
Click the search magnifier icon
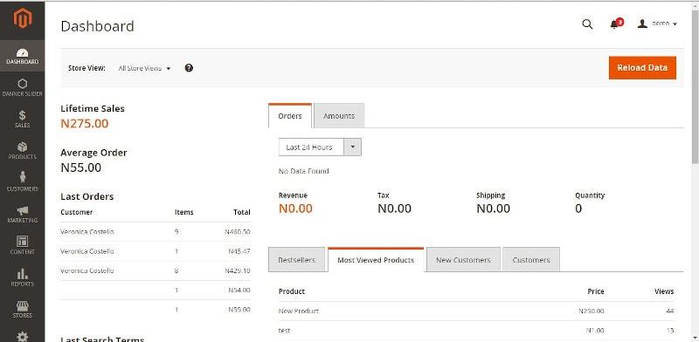[x=587, y=24]
